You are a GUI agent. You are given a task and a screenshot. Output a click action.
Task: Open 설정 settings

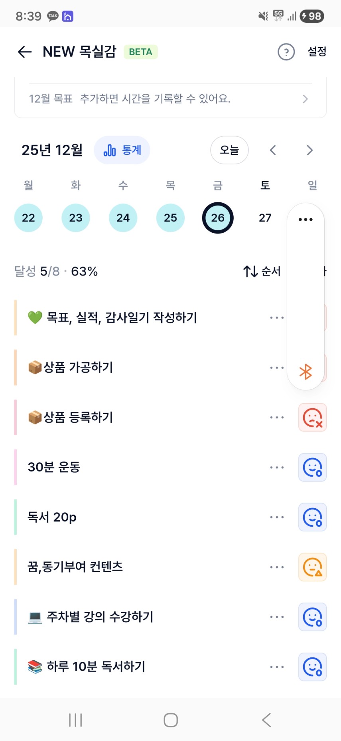[317, 52]
